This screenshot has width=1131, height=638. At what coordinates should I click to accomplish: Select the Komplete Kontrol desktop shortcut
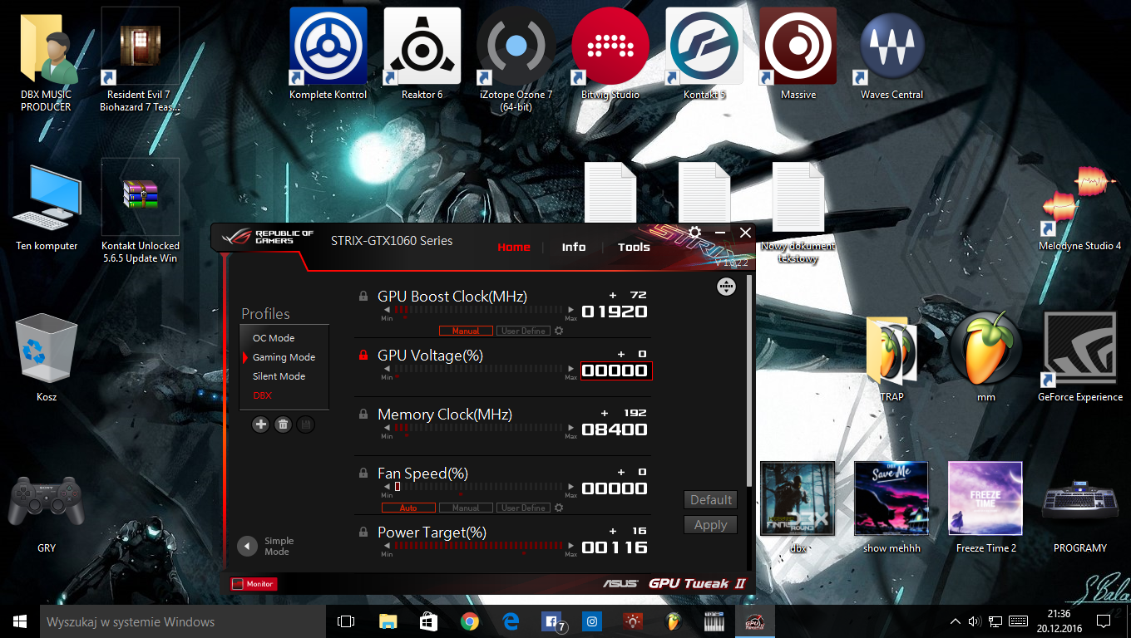pyautogui.click(x=328, y=55)
